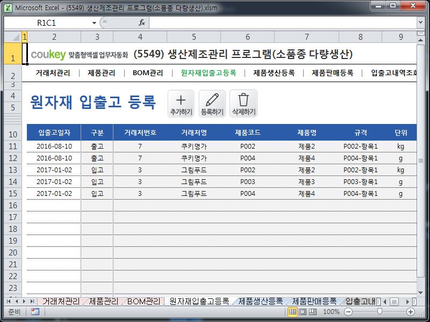Select the 제품관리 sheet tab
The height and width of the screenshot is (322, 430).
103,302
